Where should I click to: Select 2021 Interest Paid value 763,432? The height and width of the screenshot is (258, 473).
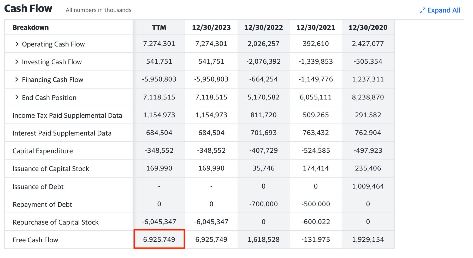(316, 133)
